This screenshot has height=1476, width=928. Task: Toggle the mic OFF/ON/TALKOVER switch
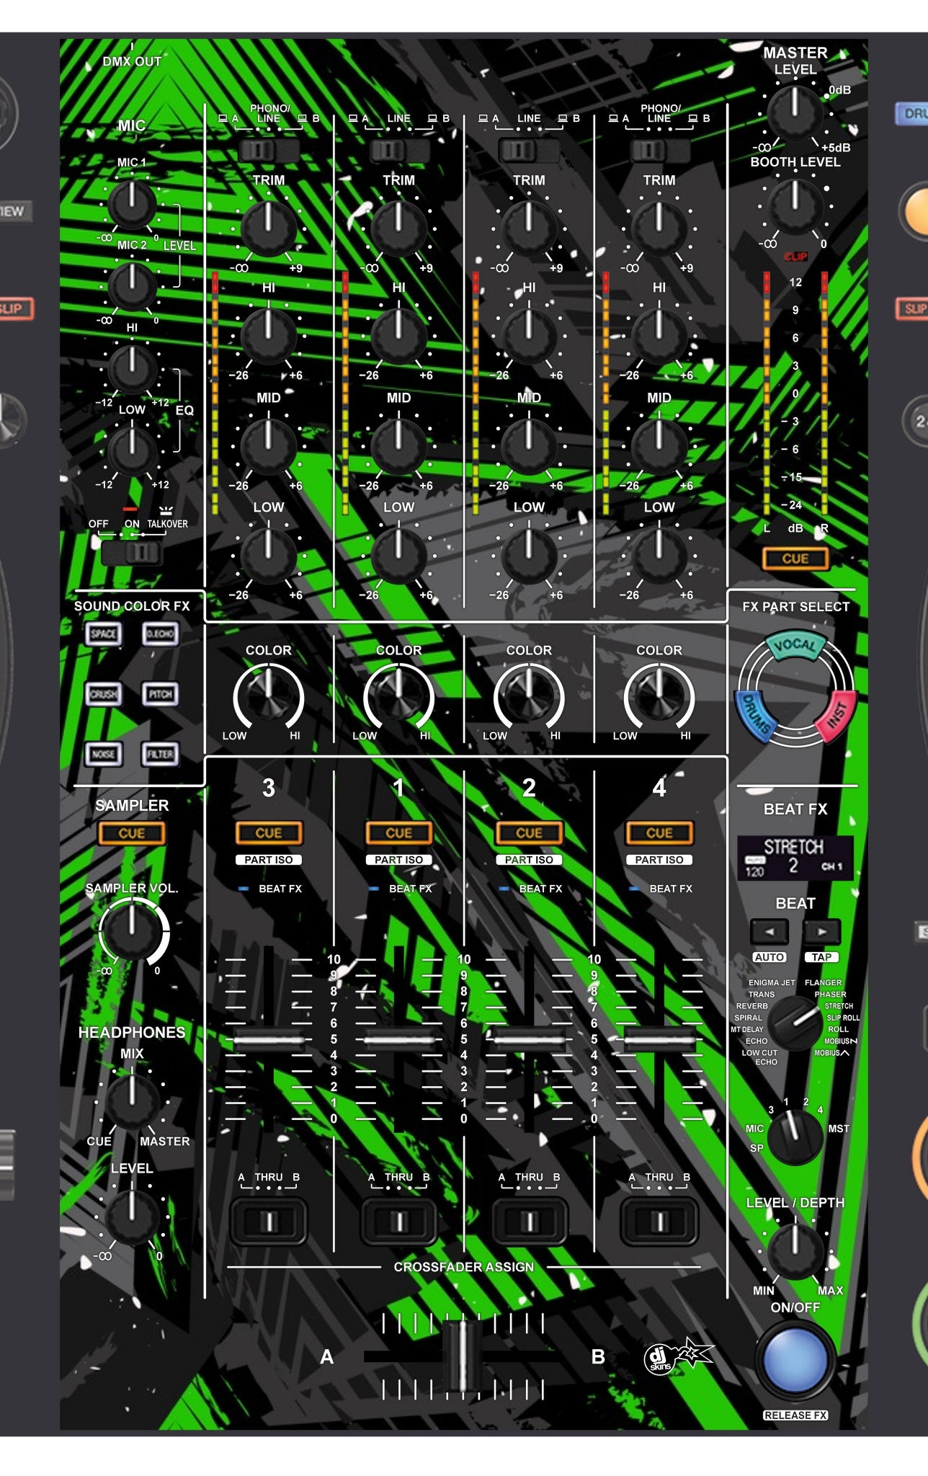pos(133,553)
